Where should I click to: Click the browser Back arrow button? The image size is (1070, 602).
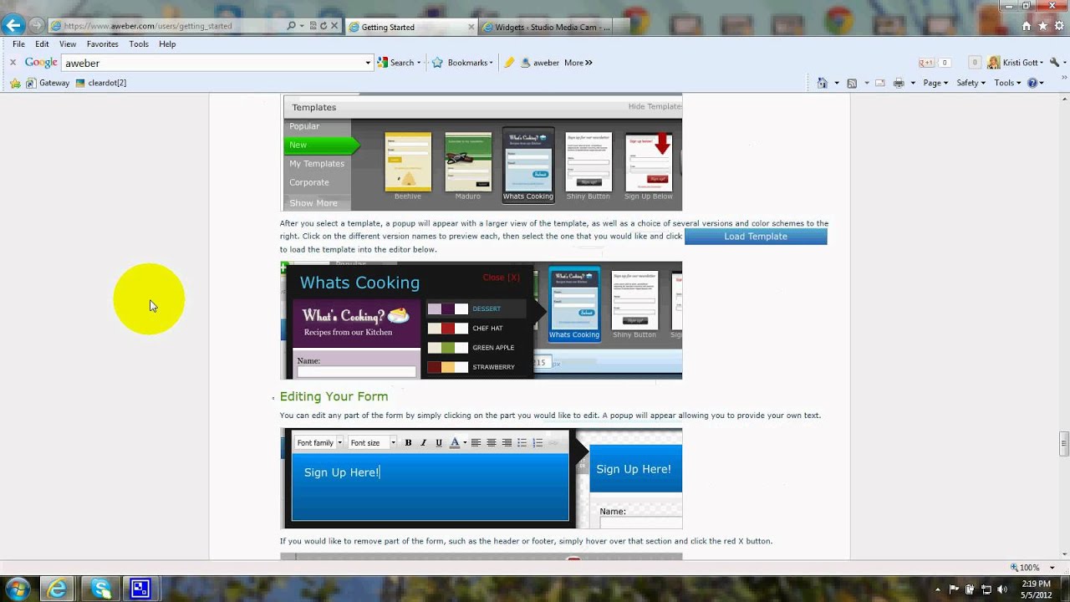(13, 25)
